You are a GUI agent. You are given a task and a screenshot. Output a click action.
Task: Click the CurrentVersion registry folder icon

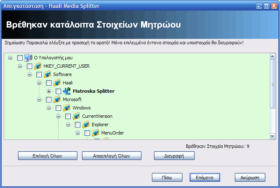(76, 116)
